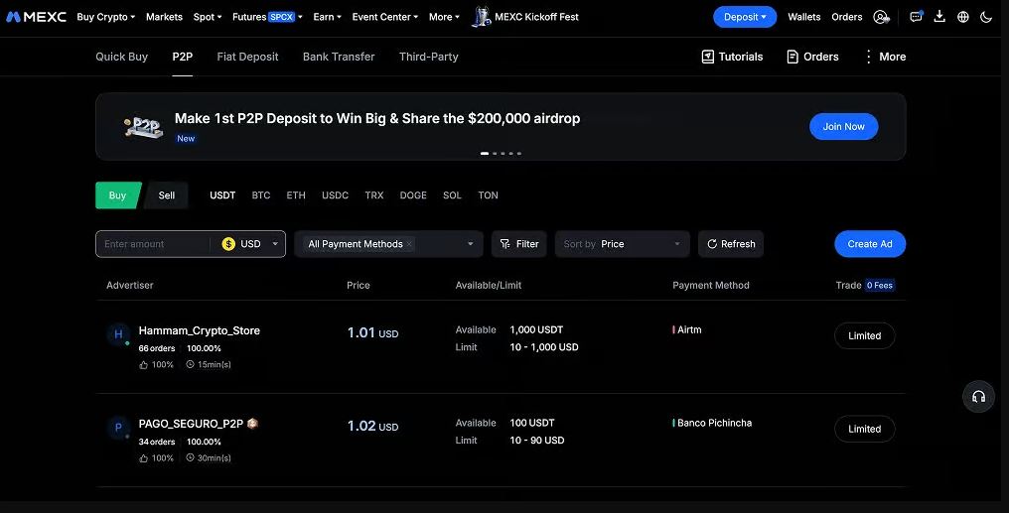The image size is (1009, 513).
Task: Select ETH coin tab
Action: (296, 195)
